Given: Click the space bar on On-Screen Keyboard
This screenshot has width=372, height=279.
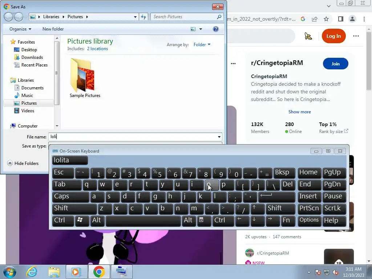Looking at the screenshot, I should coord(143,221).
